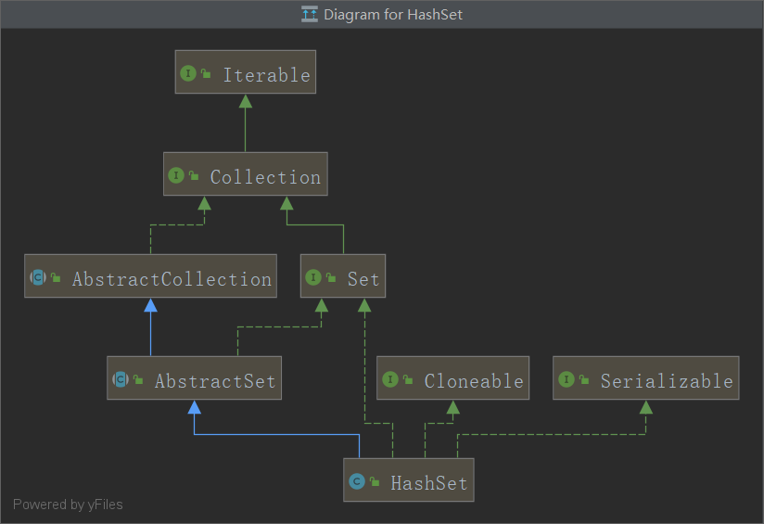The height and width of the screenshot is (524, 764).
Task: Click the HashSet class icon
Action: (x=357, y=481)
